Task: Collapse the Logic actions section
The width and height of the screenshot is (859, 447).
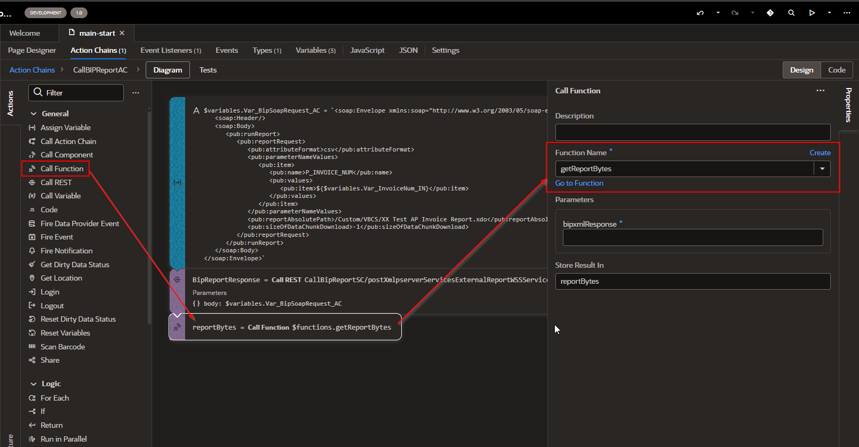Action: pyautogui.click(x=34, y=384)
